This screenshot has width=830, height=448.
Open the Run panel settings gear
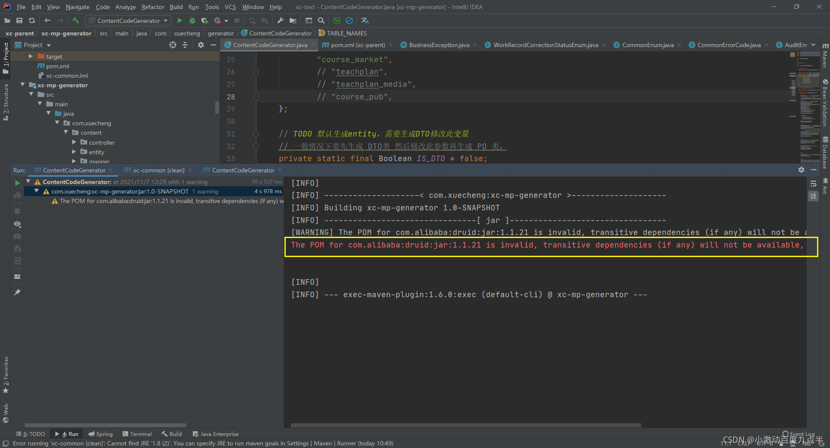point(801,170)
